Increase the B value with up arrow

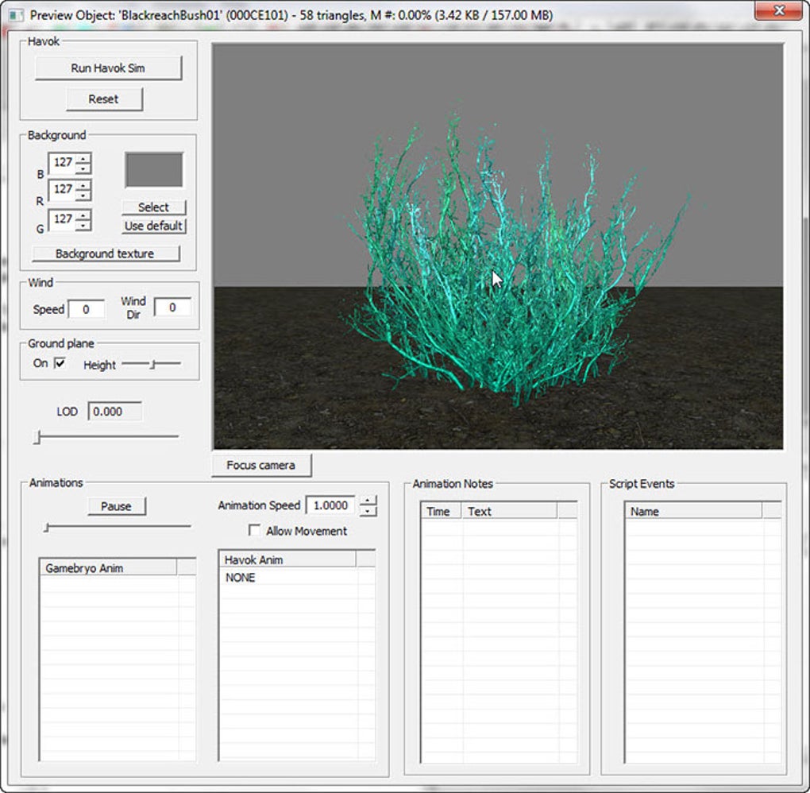[x=83, y=157]
